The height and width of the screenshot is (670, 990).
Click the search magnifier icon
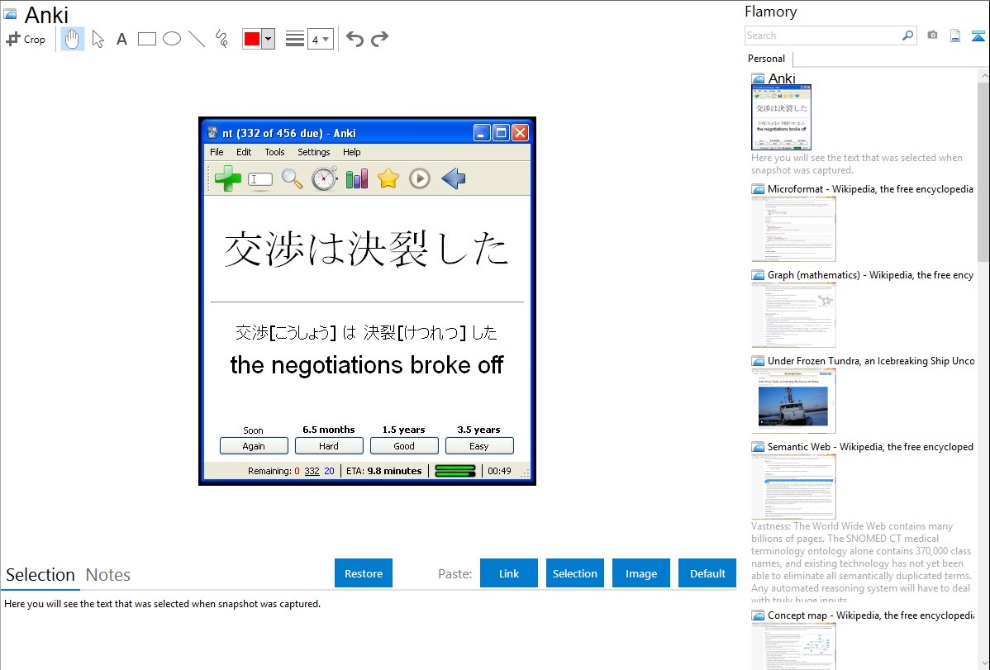908,36
